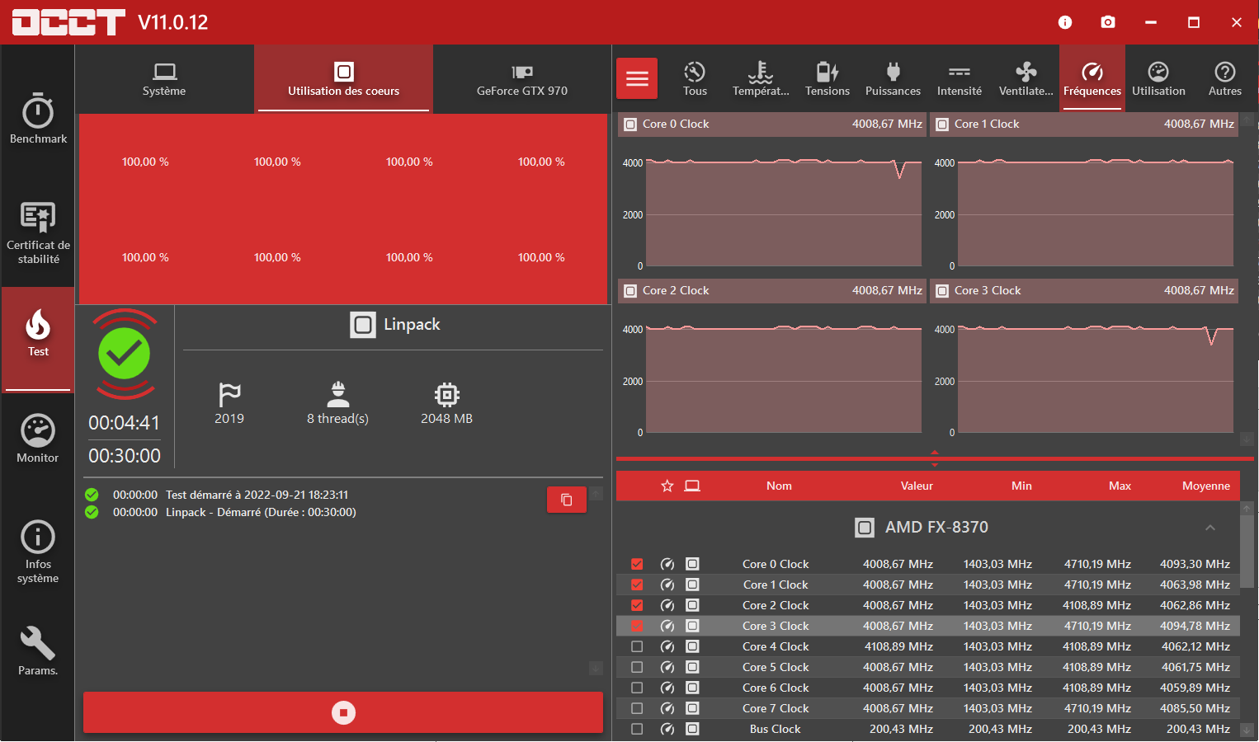The image size is (1259, 742).
Task: Click gauge icon on Core 0 Clock row
Action: point(667,564)
